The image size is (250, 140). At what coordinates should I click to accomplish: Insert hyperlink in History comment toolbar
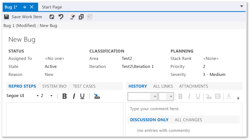tap(209, 97)
